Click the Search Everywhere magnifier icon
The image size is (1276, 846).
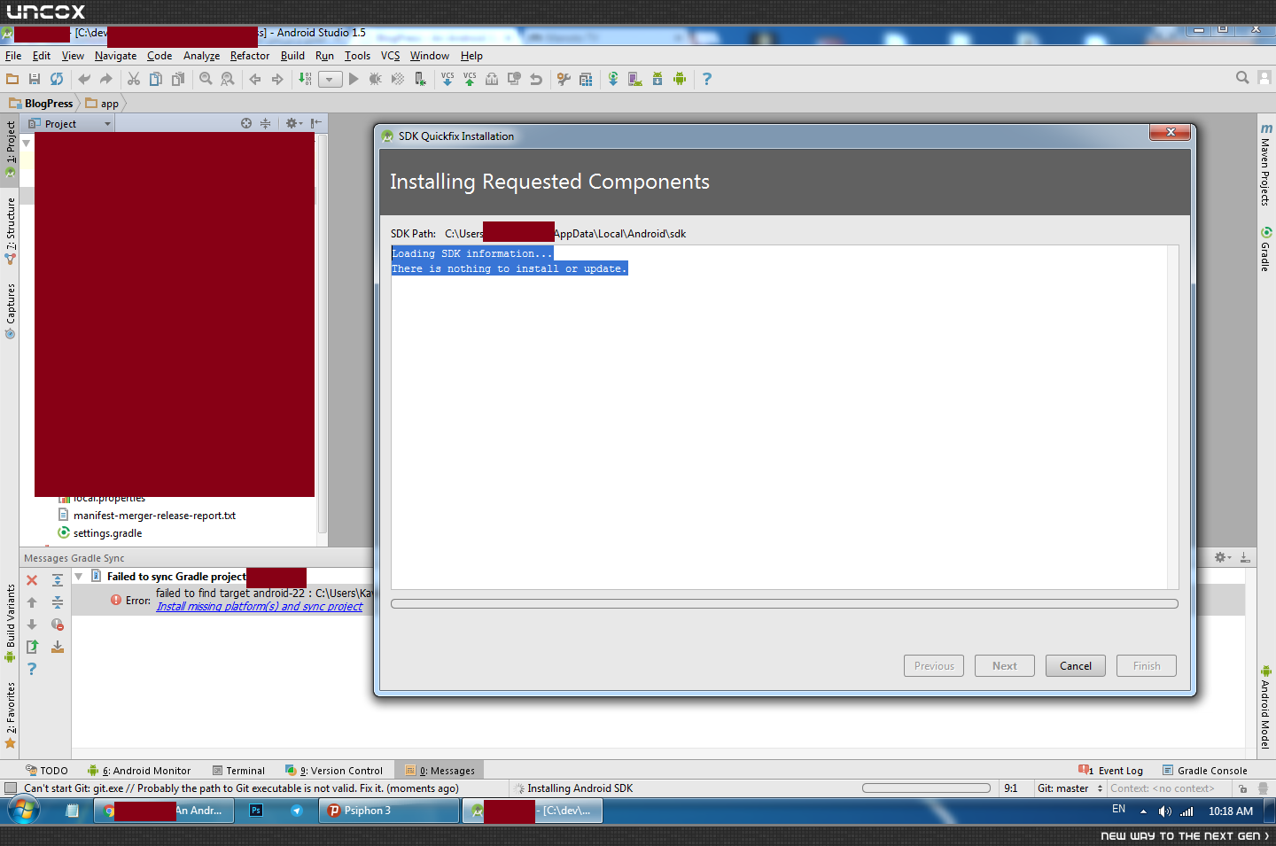[x=1242, y=78]
